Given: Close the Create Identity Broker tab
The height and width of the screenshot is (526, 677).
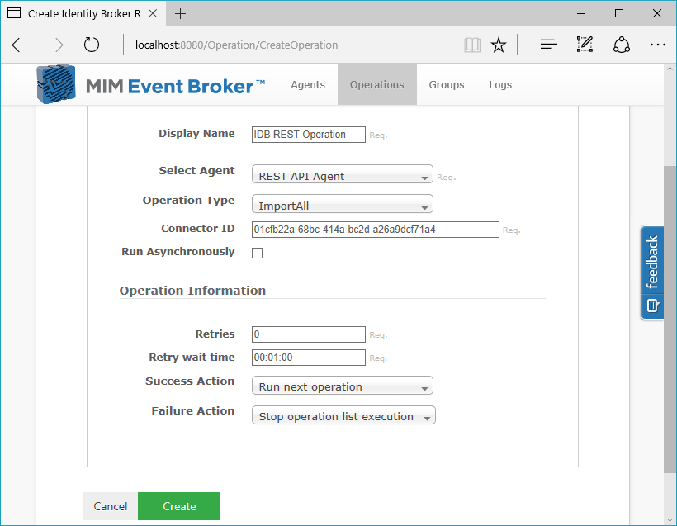Looking at the screenshot, I should point(153,14).
